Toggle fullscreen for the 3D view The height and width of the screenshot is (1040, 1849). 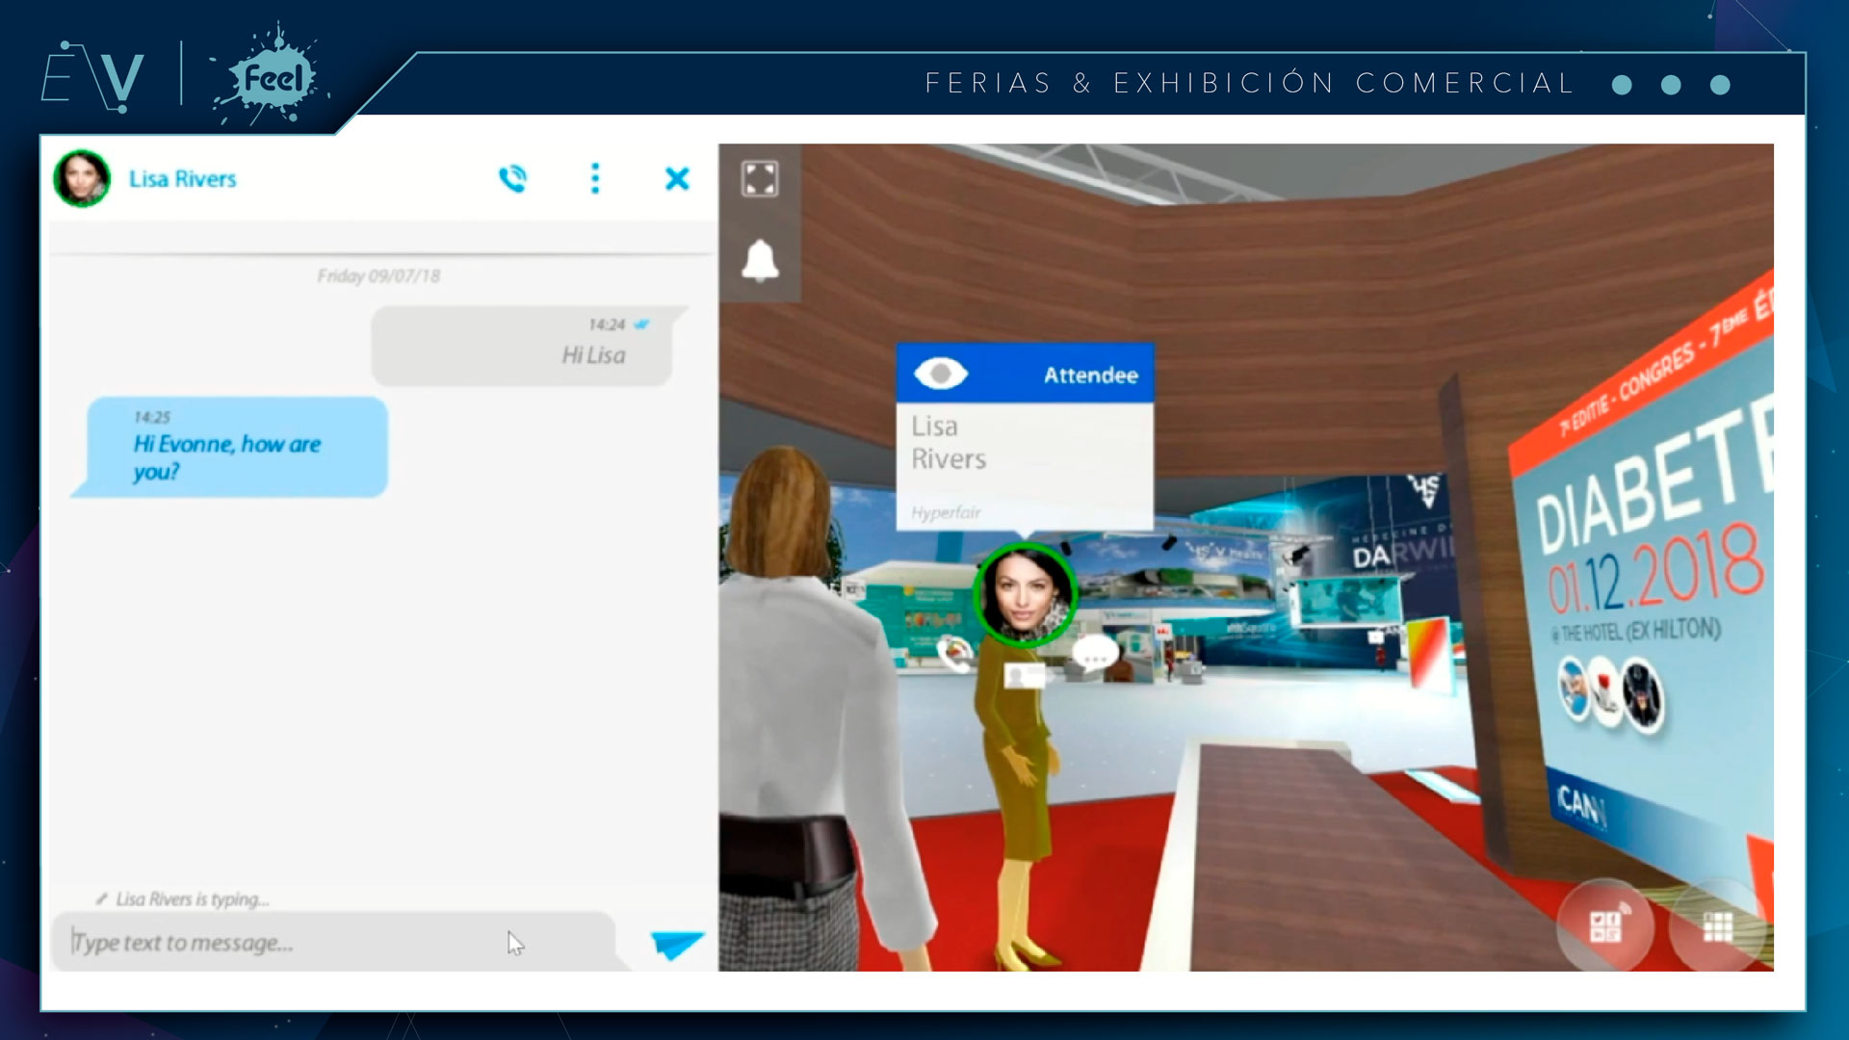tap(760, 179)
